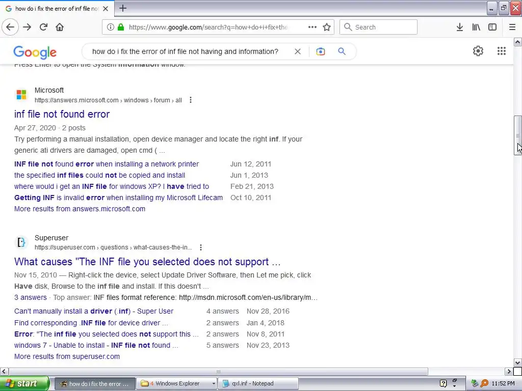
Task: Focus the address bar URL
Action: coord(208,27)
